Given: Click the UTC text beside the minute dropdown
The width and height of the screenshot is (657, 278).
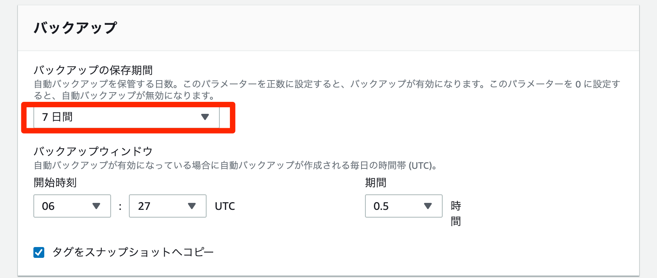Looking at the screenshot, I should [225, 206].
